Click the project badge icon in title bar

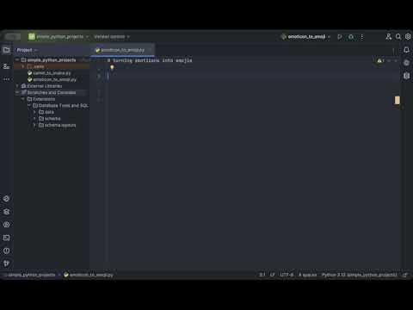[32, 36]
